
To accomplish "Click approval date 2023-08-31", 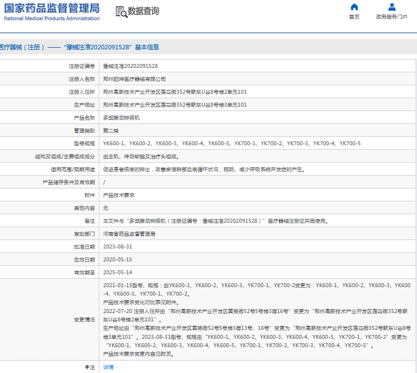I will (117, 247).
